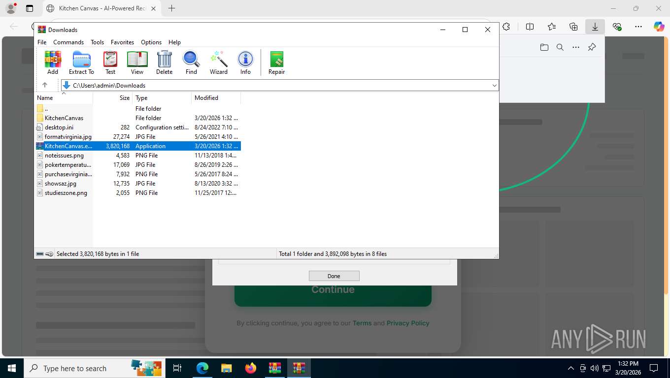
Task: Click the Find magnifier icon
Action: 191,63
